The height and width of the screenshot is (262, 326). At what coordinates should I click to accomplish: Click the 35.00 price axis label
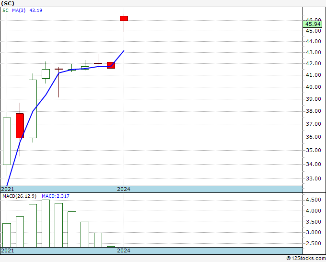314,150
